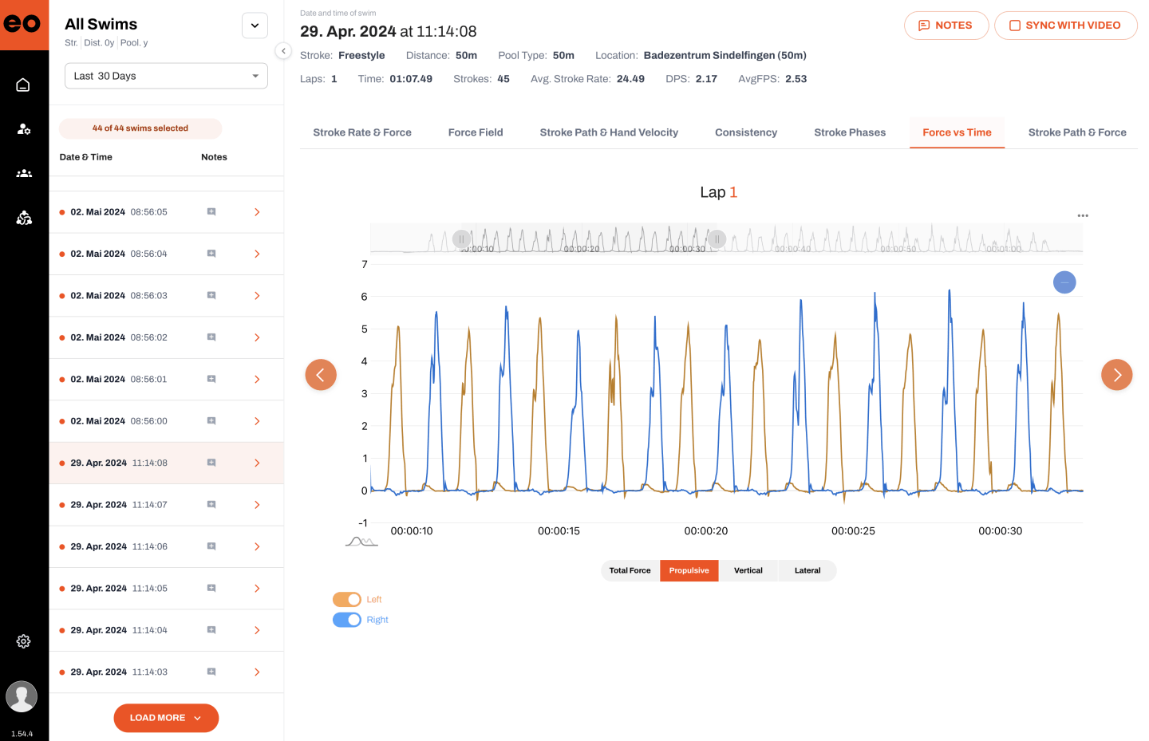The height and width of the screenshot is (741, 1149).
Task: Go to the next lap arrow
Action: click(x=1117, y=375)
